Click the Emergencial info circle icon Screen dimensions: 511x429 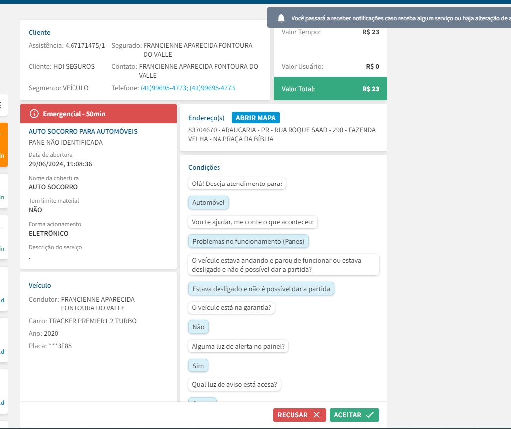coord(34,114)
